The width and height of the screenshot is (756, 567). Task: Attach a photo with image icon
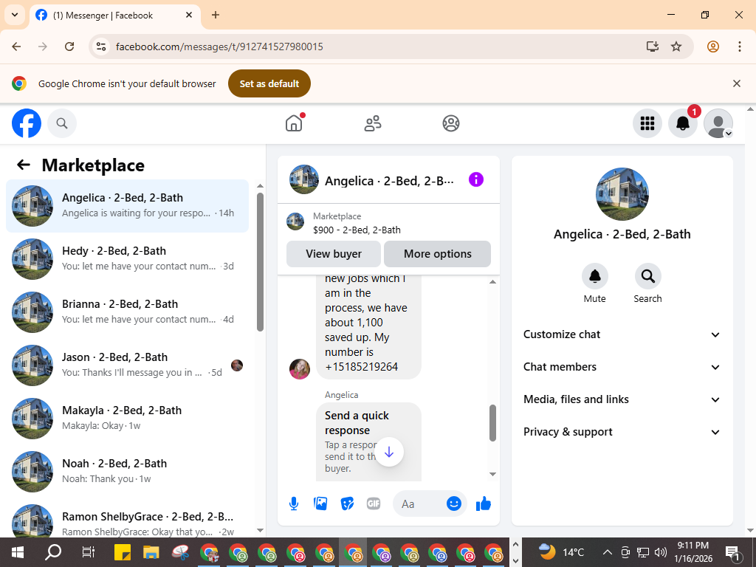(x=320, y=504)
